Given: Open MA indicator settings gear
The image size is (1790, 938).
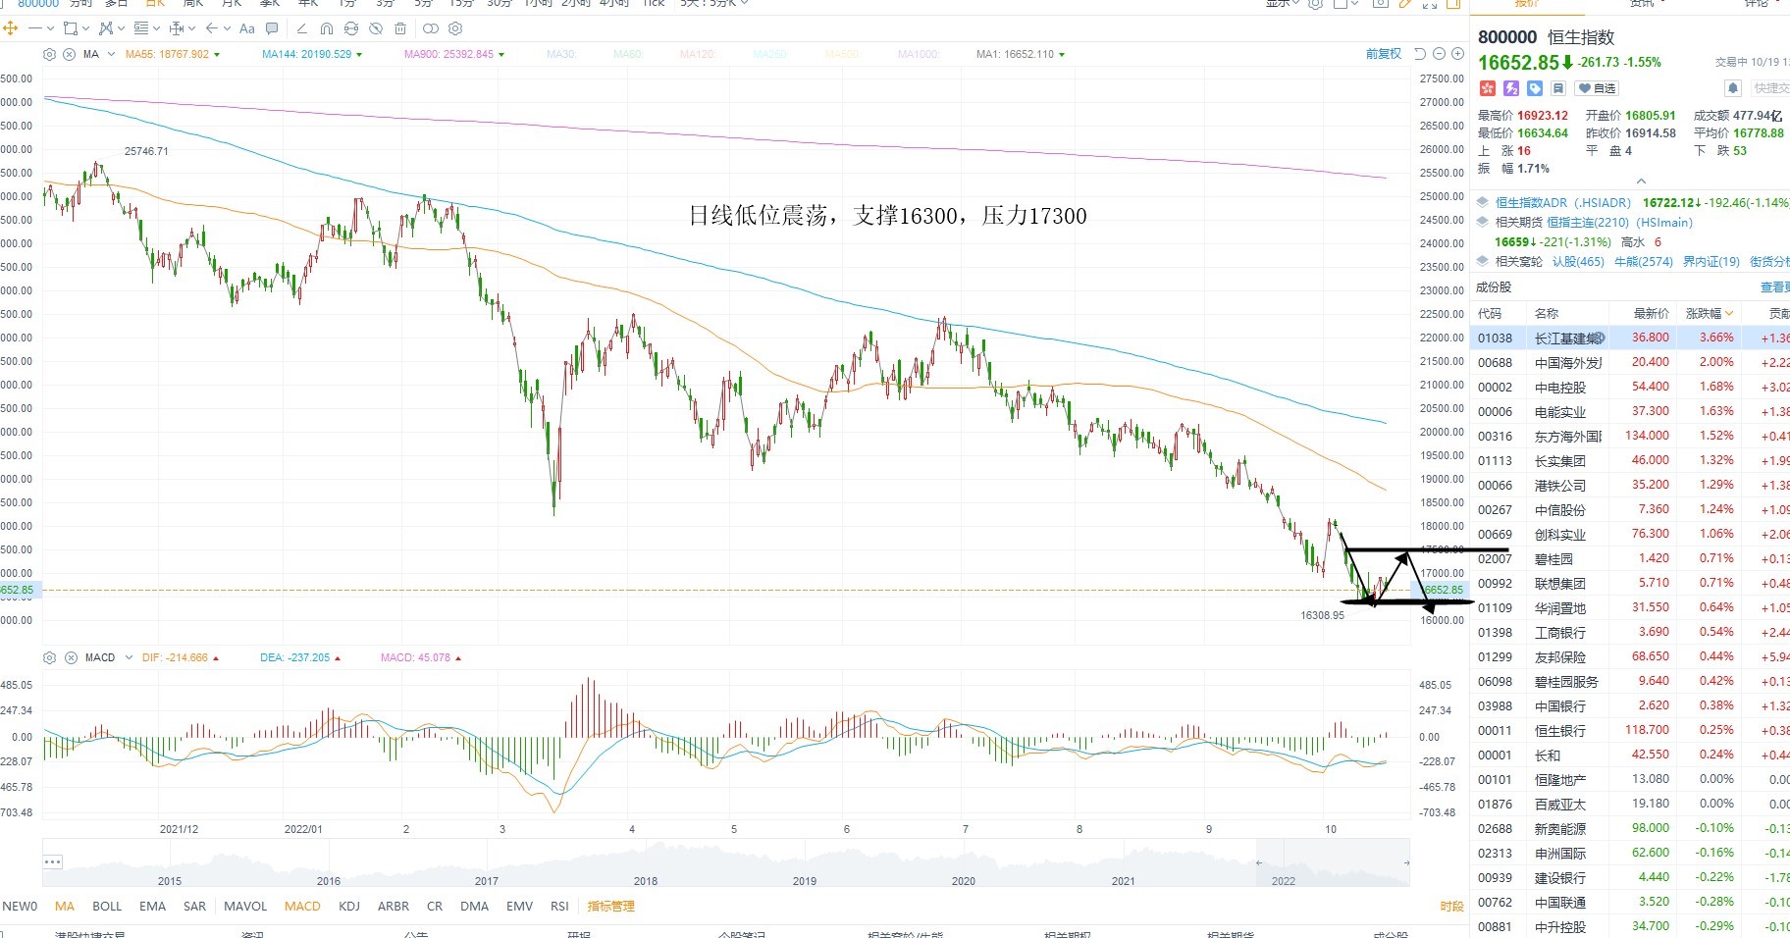Looking at the screenshot, I should [x=50, y=54].
